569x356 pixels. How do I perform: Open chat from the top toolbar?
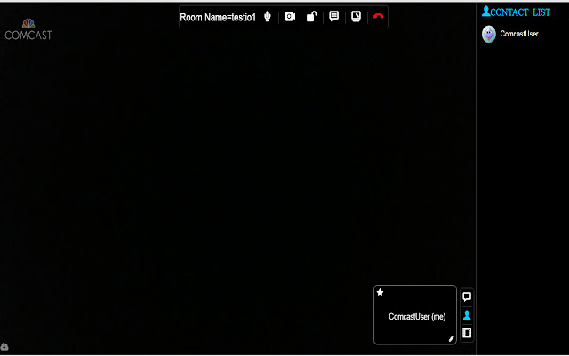[334, 16]
